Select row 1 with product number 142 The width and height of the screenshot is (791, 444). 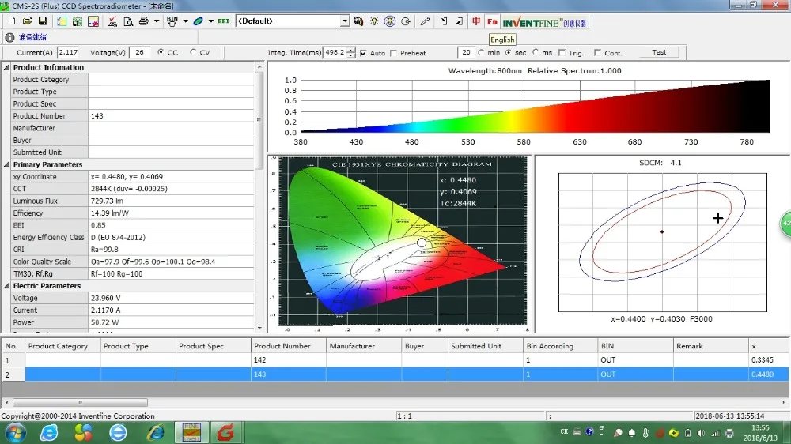395,360
